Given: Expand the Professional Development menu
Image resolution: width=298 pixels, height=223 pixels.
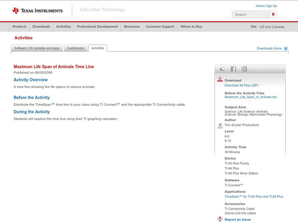Looking at the screenshot, I should [x=97, y=26].
